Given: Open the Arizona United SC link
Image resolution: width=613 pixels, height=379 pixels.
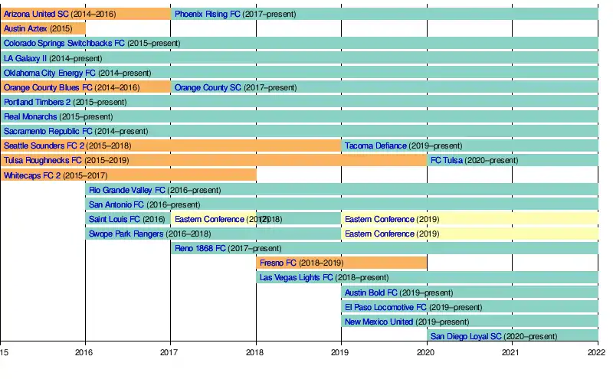Looking at the screenshot, I should click(x=35, y=14).
